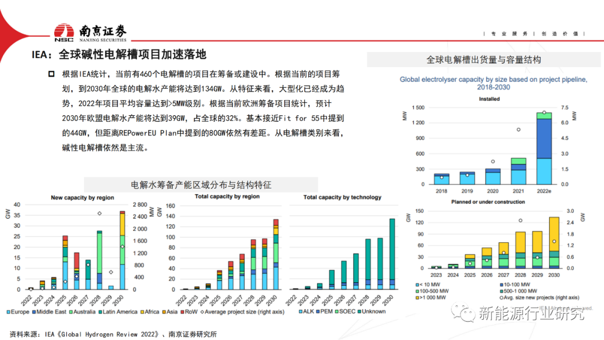The image size is (604, 340).
Task: Click the 资料来源 IEA Global Hydrogen Review source line
Action: pyautogui.click(x=113, y=334)
